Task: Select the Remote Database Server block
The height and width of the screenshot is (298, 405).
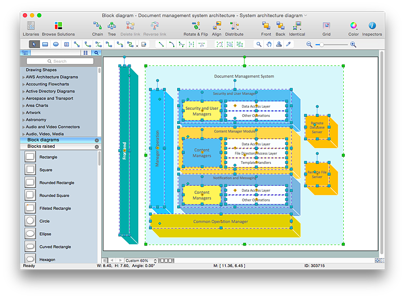Action: pyautogui.click(x=317, y=127)
